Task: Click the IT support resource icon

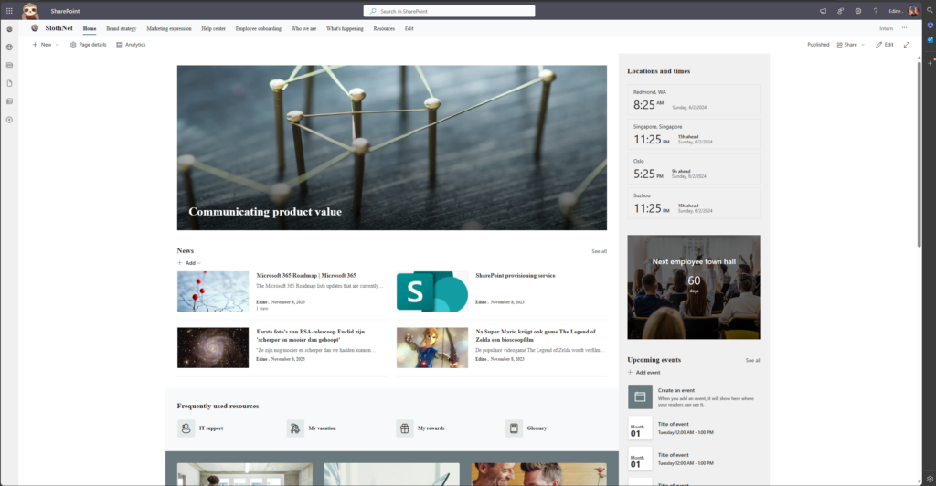Action: (186, 428)
